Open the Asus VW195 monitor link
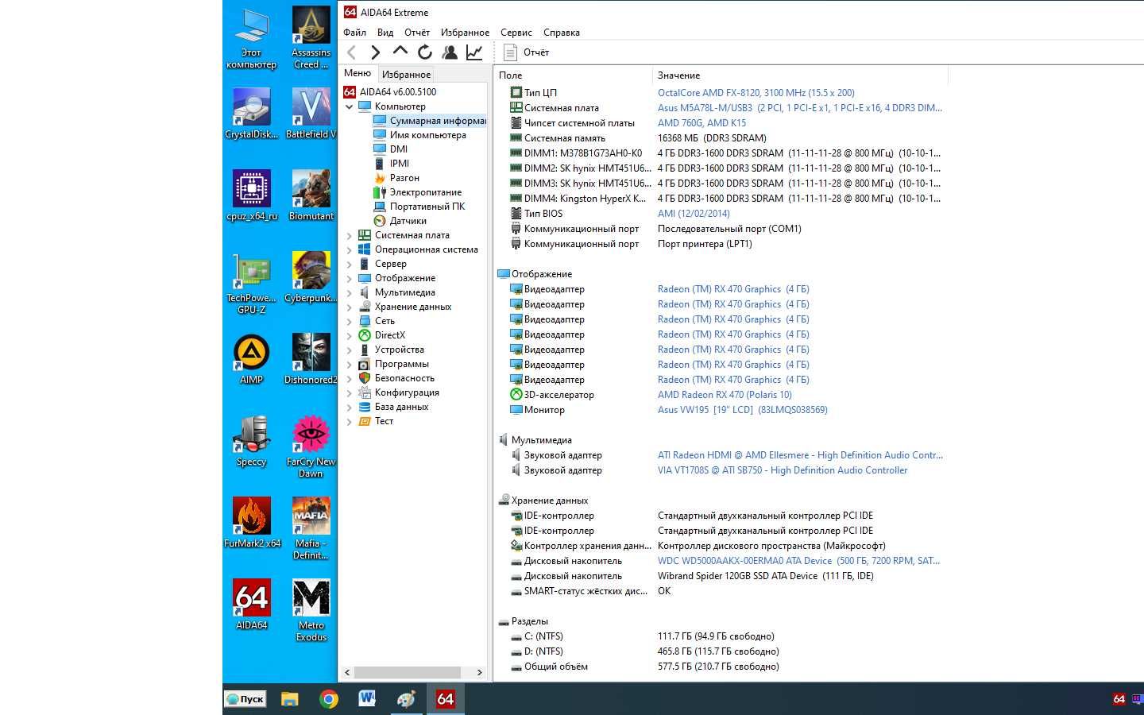The width and height of the screenshot is (1144, 715). (743, 410)
